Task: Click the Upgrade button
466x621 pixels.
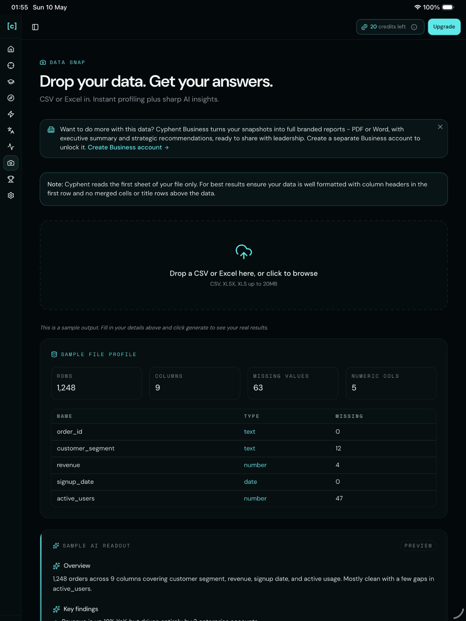Action: pos(444,27)
